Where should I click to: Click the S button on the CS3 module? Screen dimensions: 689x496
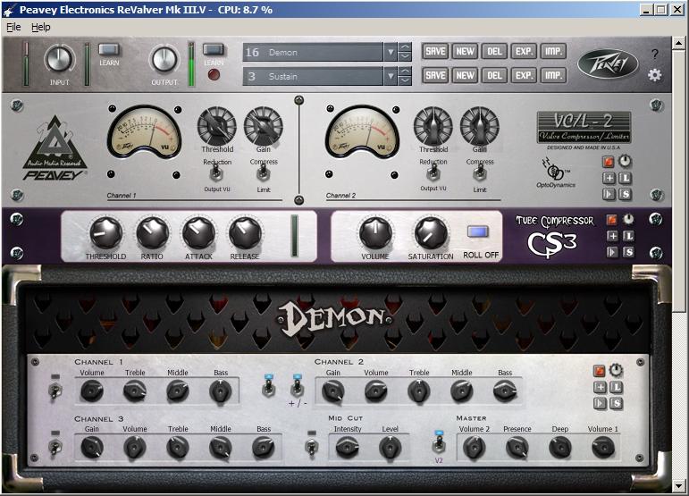(629, 252)
